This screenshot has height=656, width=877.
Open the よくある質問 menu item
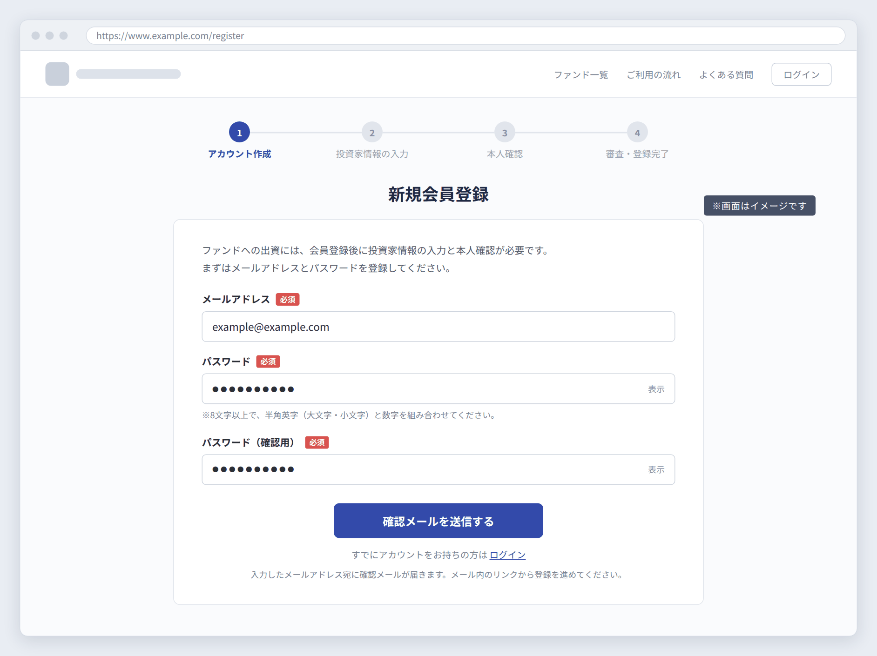[726, 75]
